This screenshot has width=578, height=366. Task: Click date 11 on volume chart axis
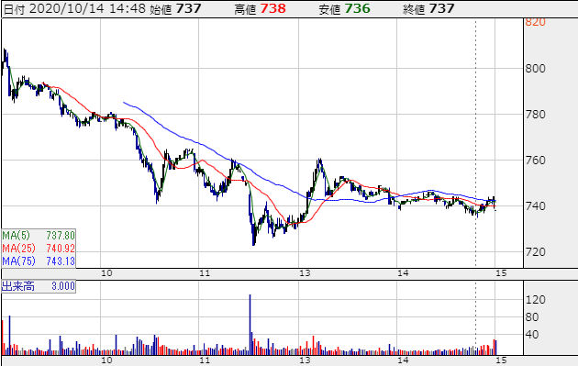point(205,360)
